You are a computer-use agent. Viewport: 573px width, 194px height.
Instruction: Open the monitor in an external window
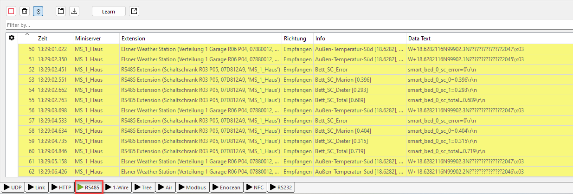pos(134,11)
